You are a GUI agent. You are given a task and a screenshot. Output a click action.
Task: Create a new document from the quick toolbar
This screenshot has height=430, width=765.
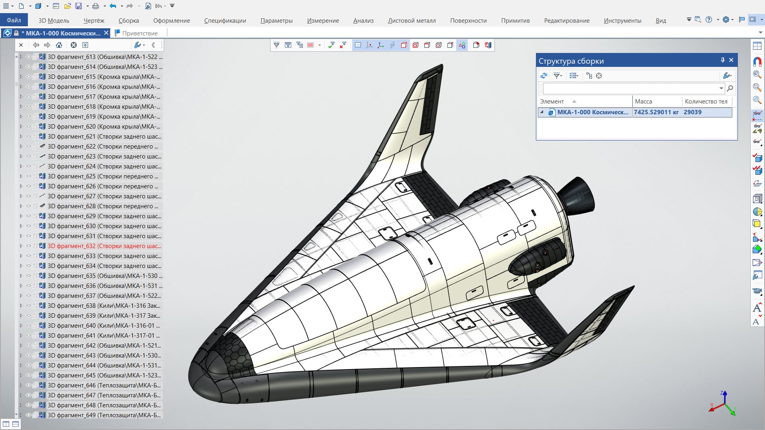[x=21, y=6]
